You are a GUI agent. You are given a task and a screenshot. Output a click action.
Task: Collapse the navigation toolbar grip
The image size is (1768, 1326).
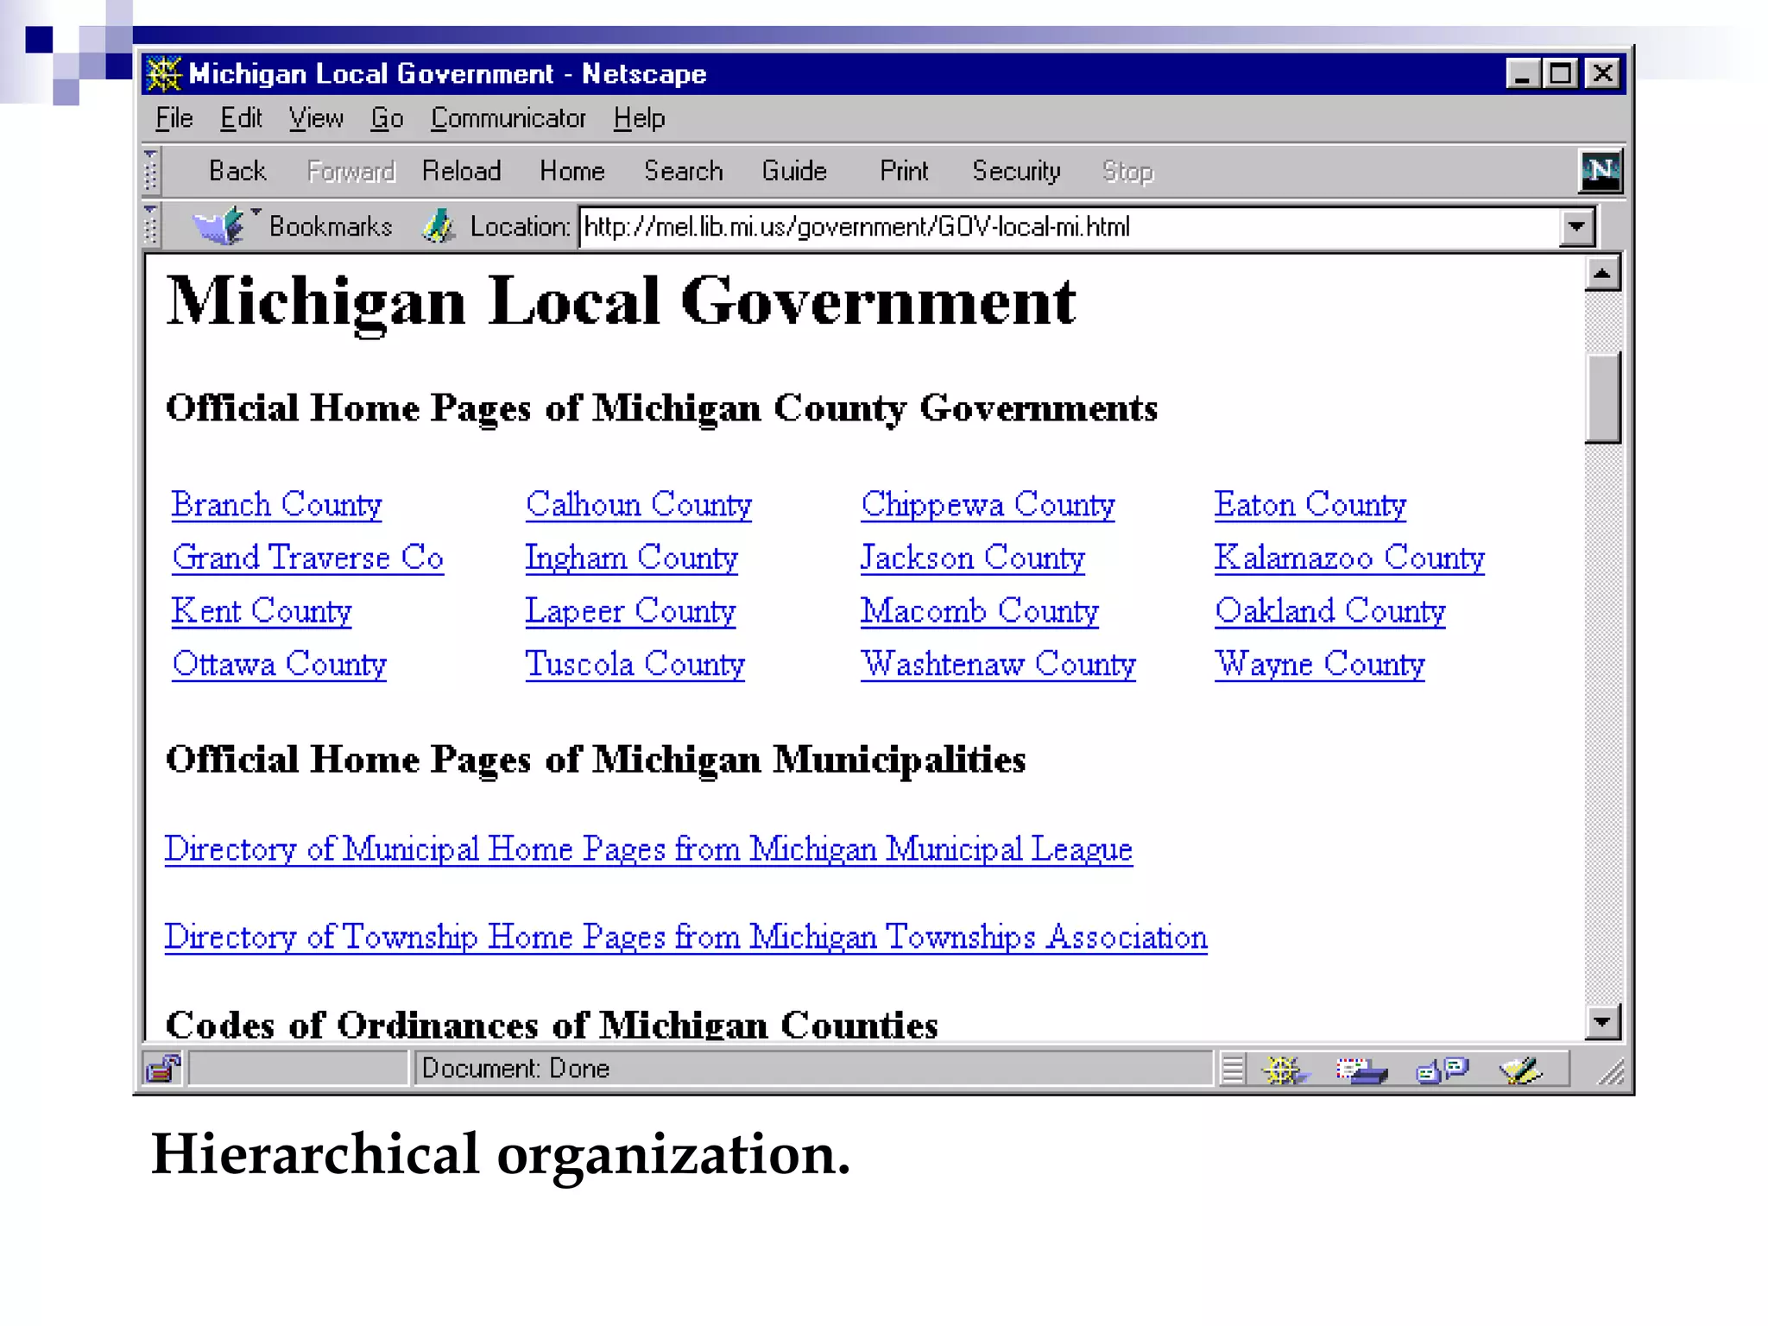[x=150, y=171]
